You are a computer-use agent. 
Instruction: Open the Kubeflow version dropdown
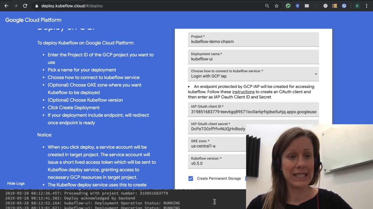click(x=217, y=161)
